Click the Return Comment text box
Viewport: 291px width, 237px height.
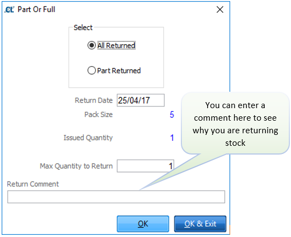pos(116,197)
